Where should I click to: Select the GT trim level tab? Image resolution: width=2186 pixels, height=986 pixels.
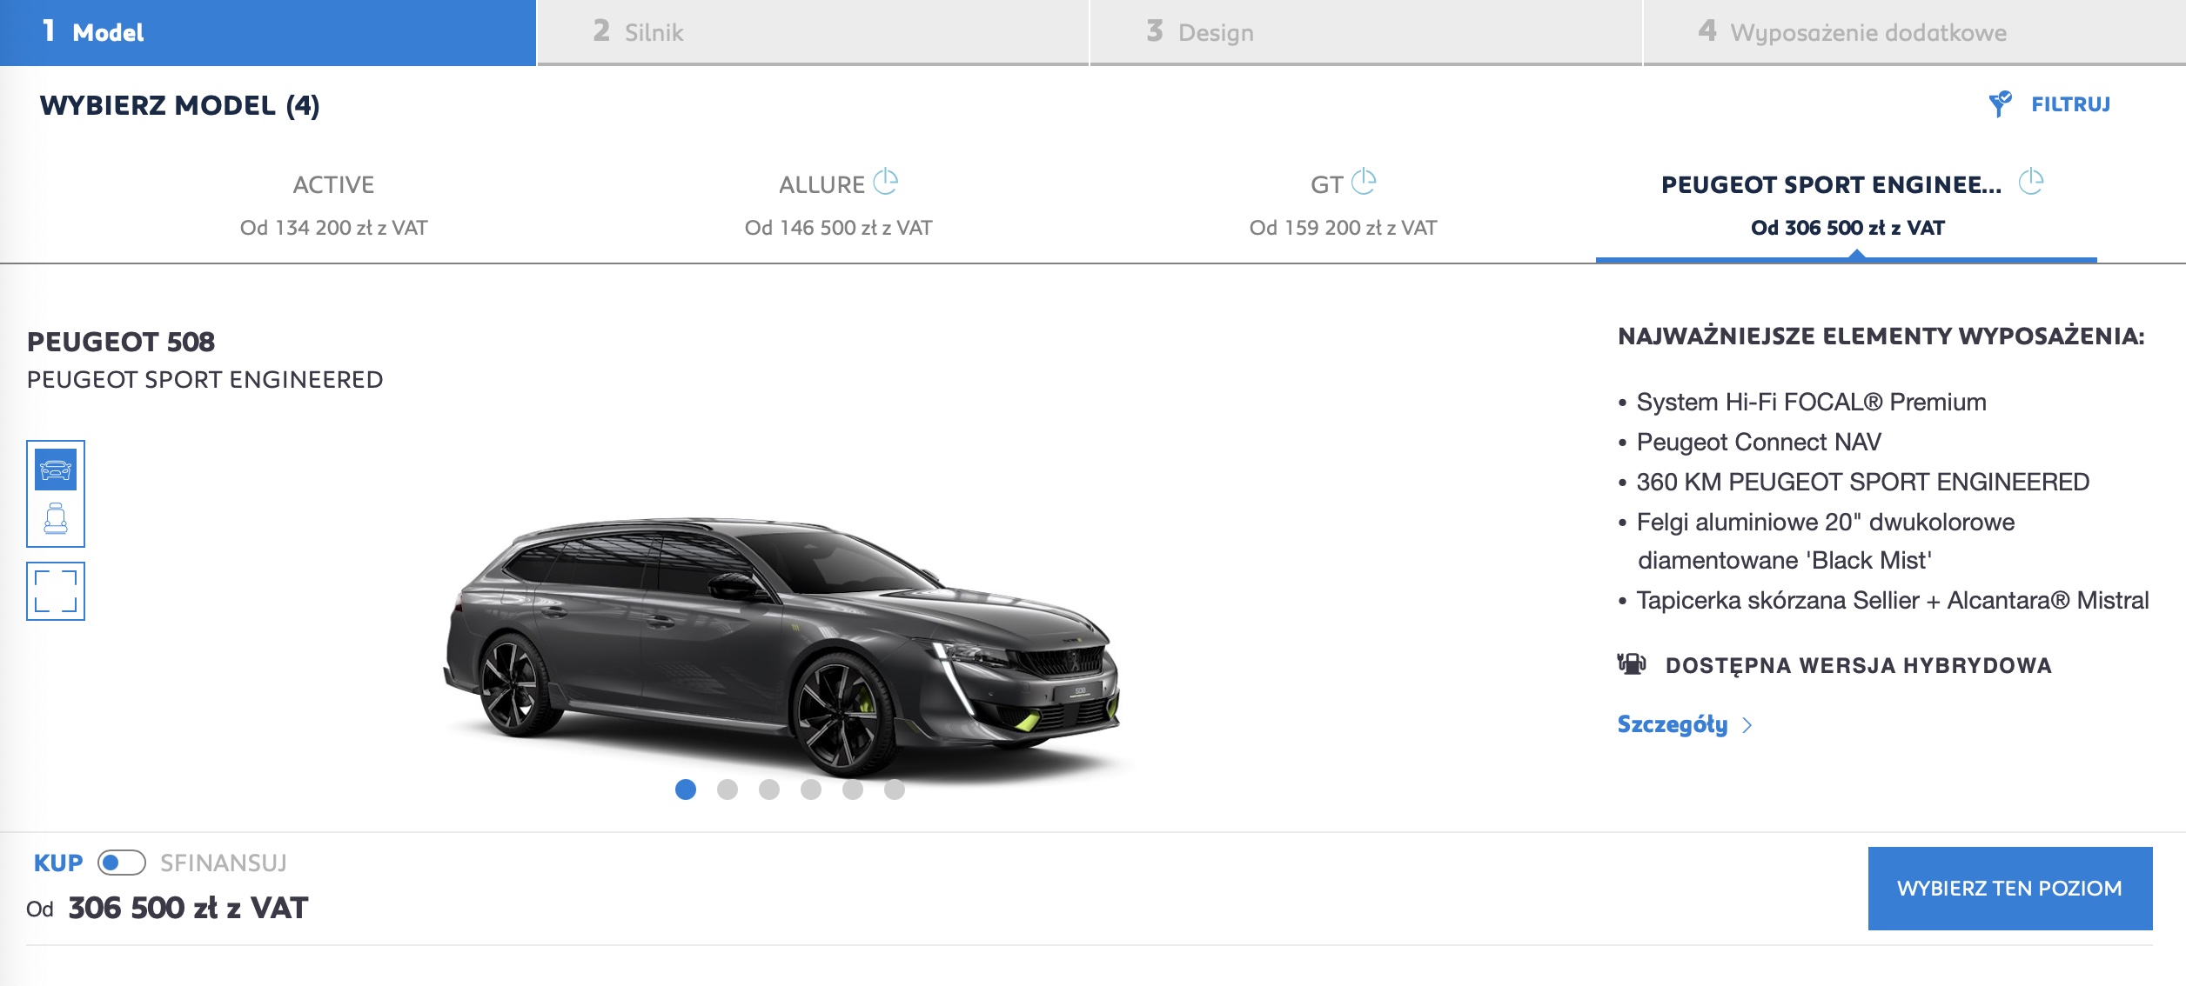tap(1344, 206)
